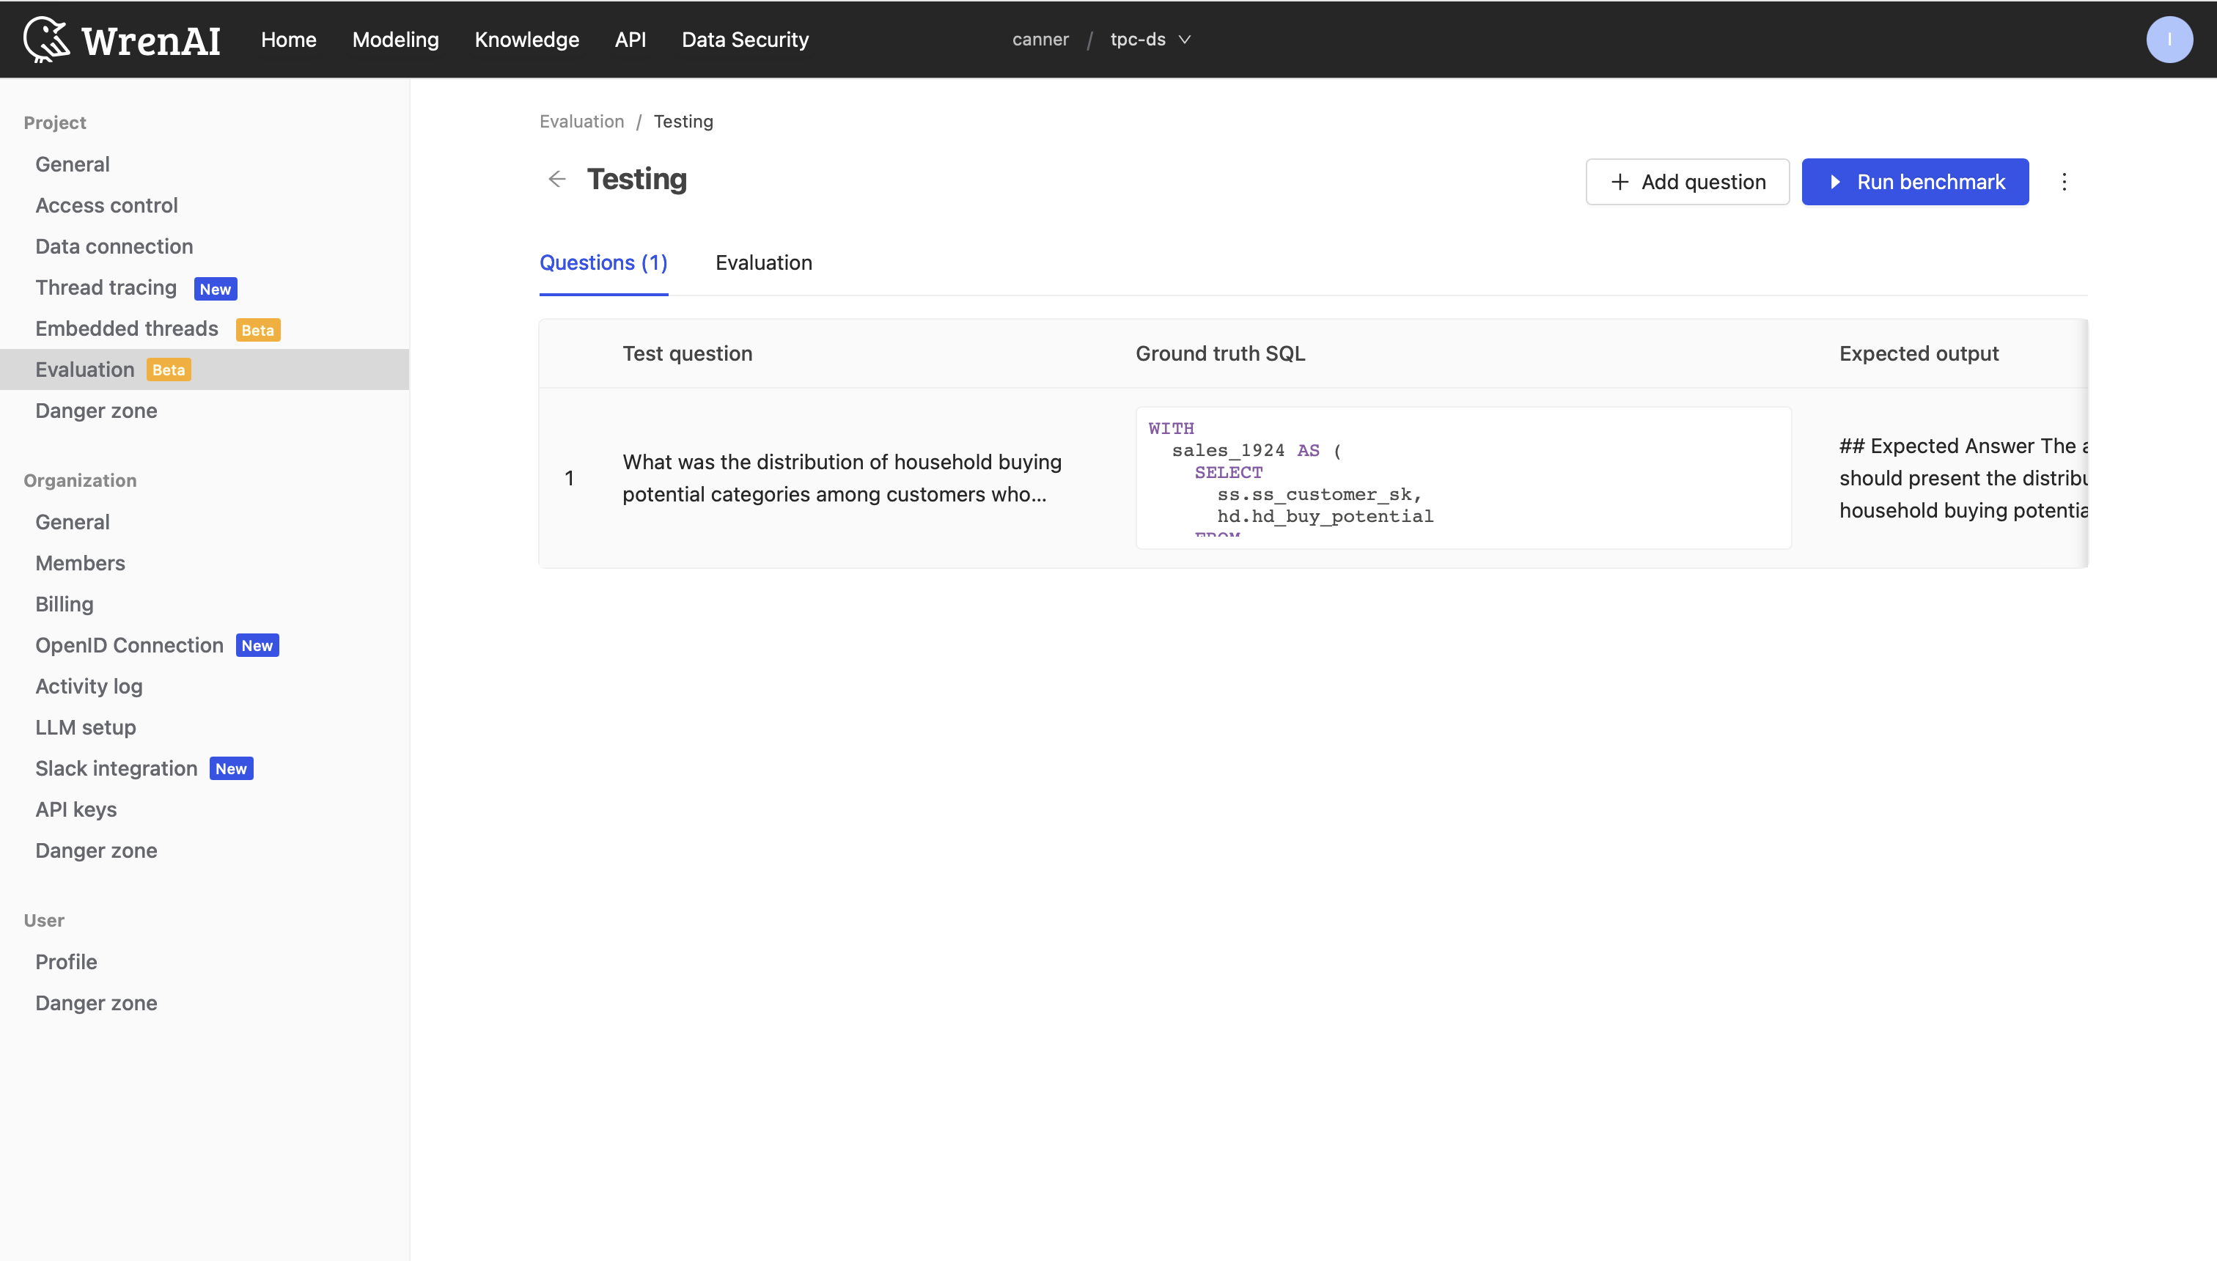Click the canner organization link
Screen dimensions: 2217x1261
pyautogui.click(x=1040, y=40)
